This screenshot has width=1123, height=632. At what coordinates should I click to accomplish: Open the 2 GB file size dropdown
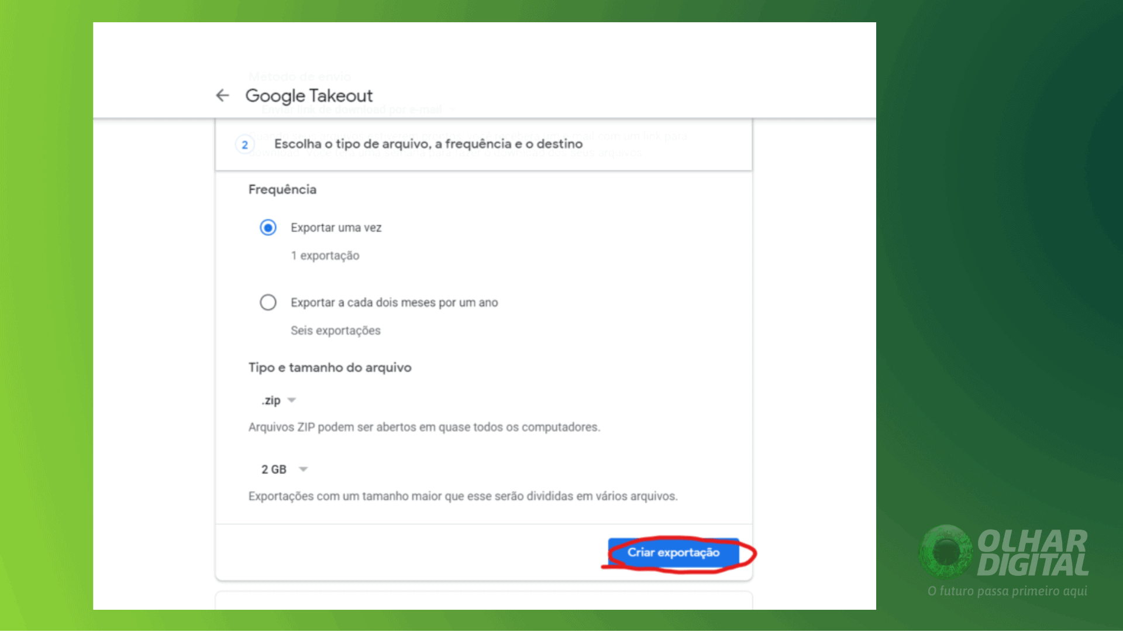[x=284, y=469]
